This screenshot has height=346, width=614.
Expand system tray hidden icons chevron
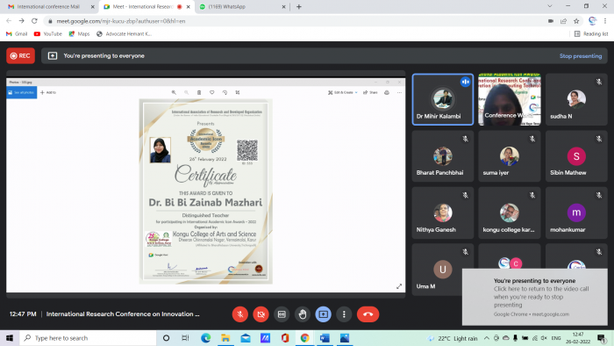(x=486, y=338)
